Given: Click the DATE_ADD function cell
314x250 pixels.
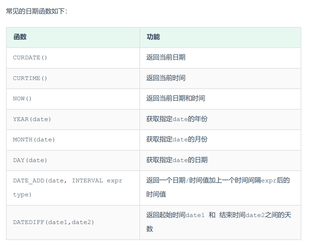Looking at the screenshot, I should pyautogui.click(x=68, y=181).
